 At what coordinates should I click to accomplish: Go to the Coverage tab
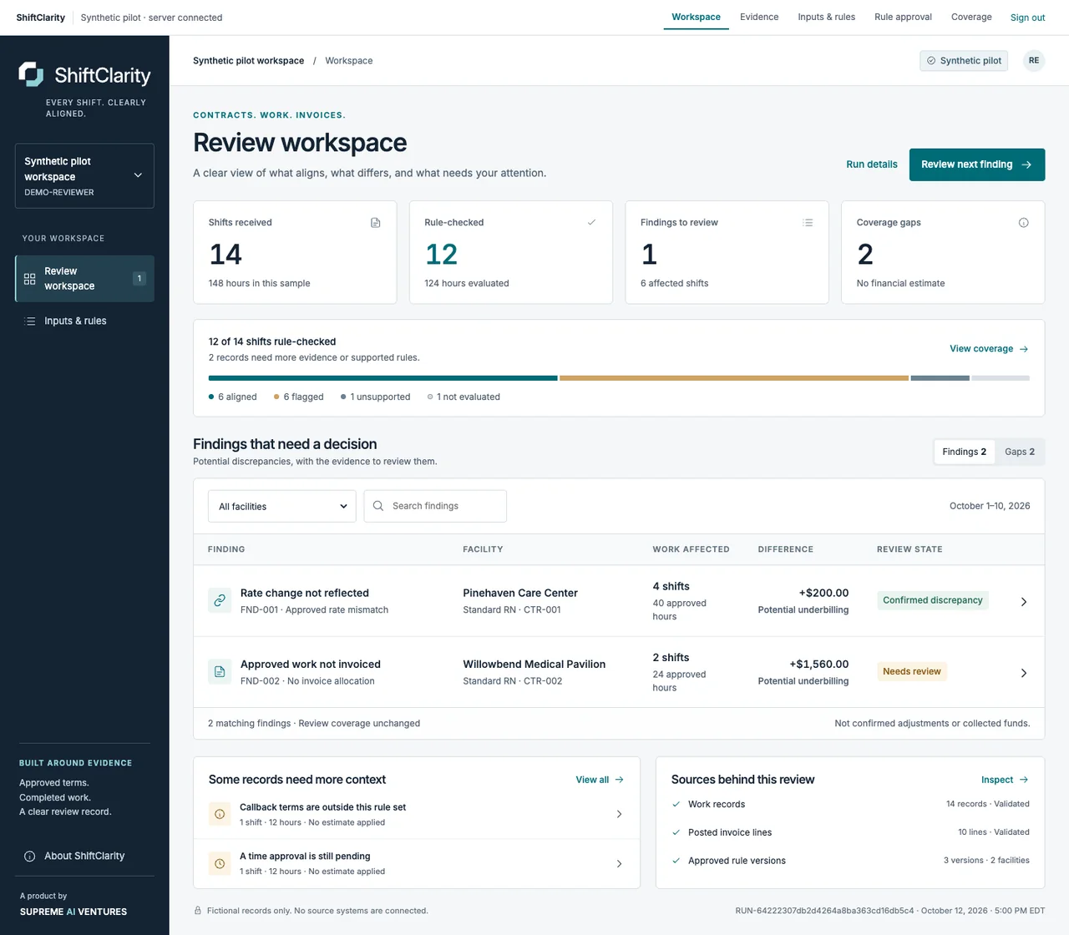click(971, 17)
